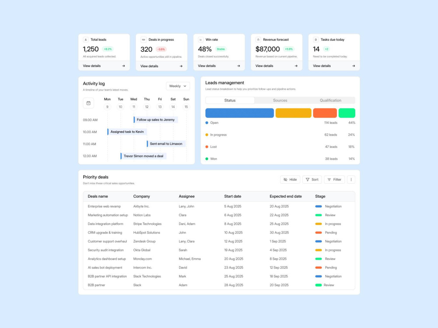Click the Revenue forecast icon
Viewport: 438px width, 328px height.
pyautogui.click(x=258, y=40)
